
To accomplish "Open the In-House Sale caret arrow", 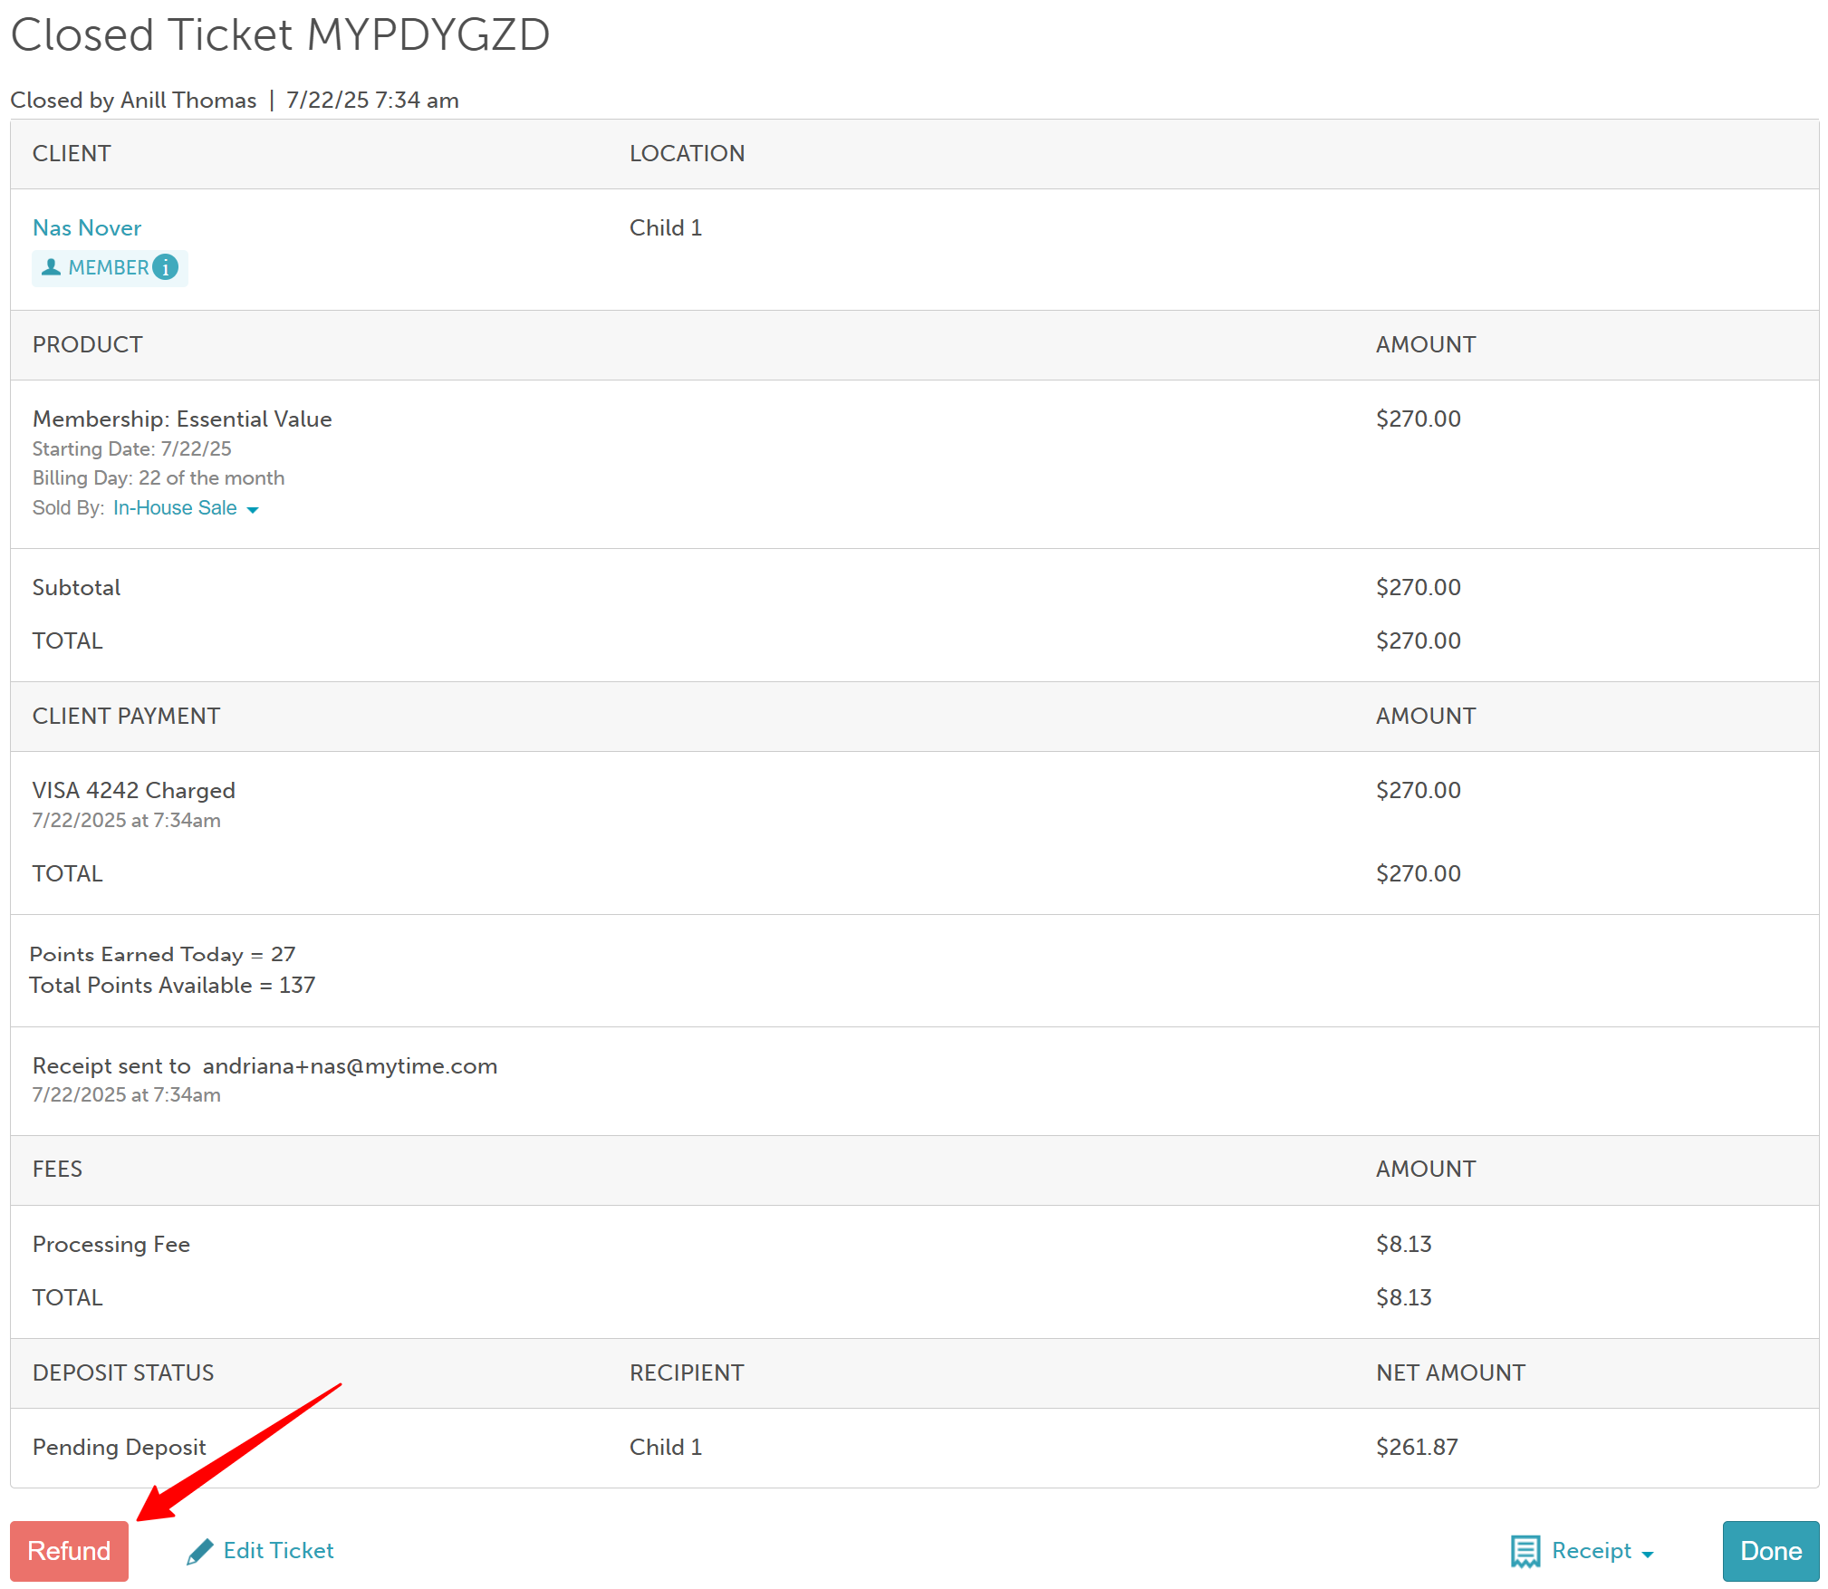I will (253, 510).
